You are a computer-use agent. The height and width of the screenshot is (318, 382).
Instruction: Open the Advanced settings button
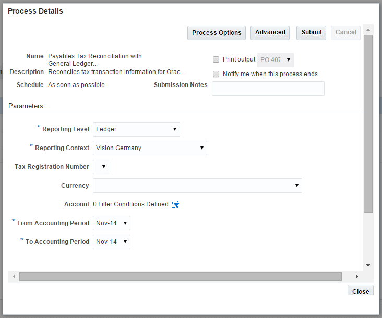pyautogui.click(x=270, y=32)
